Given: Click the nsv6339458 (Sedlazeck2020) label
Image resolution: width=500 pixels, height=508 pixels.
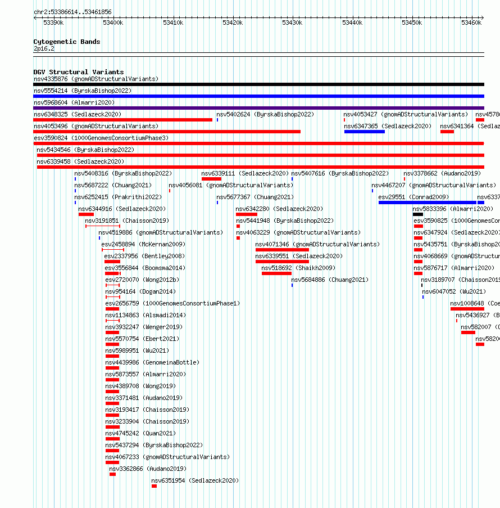Looking at the screenshot, I should point(80,161).
